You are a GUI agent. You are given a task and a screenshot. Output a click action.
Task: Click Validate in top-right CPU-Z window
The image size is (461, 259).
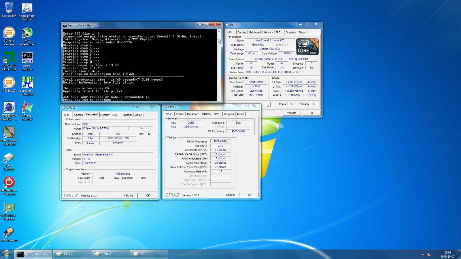(292, 113)
